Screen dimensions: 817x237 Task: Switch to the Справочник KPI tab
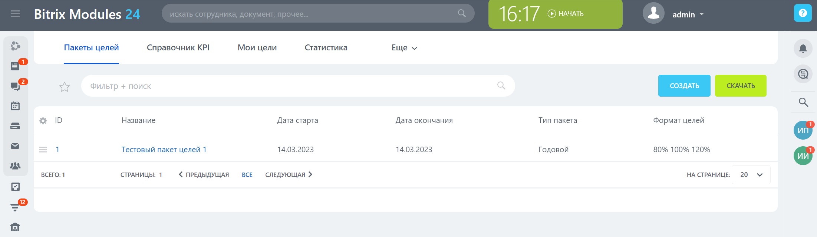pyautogui.click(x=178, y=48)
